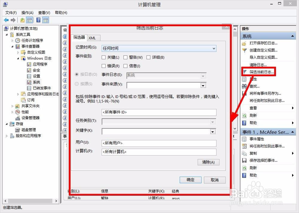This screenshot has height=213, width=299.
Task: Check the 信息(I) checkbox
Action: coord(125,66)
